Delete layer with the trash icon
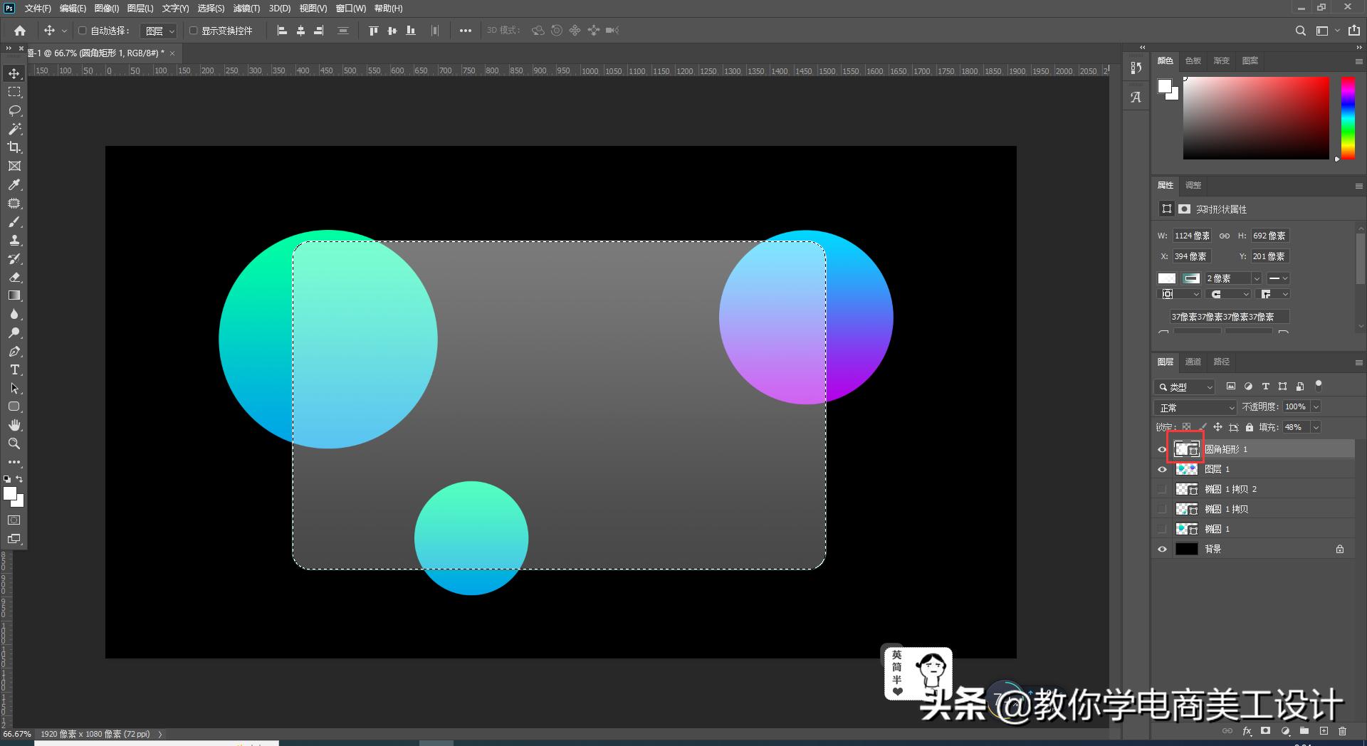The height and width of the screenshot is (746, 1367). click(x=1342, y=731)
